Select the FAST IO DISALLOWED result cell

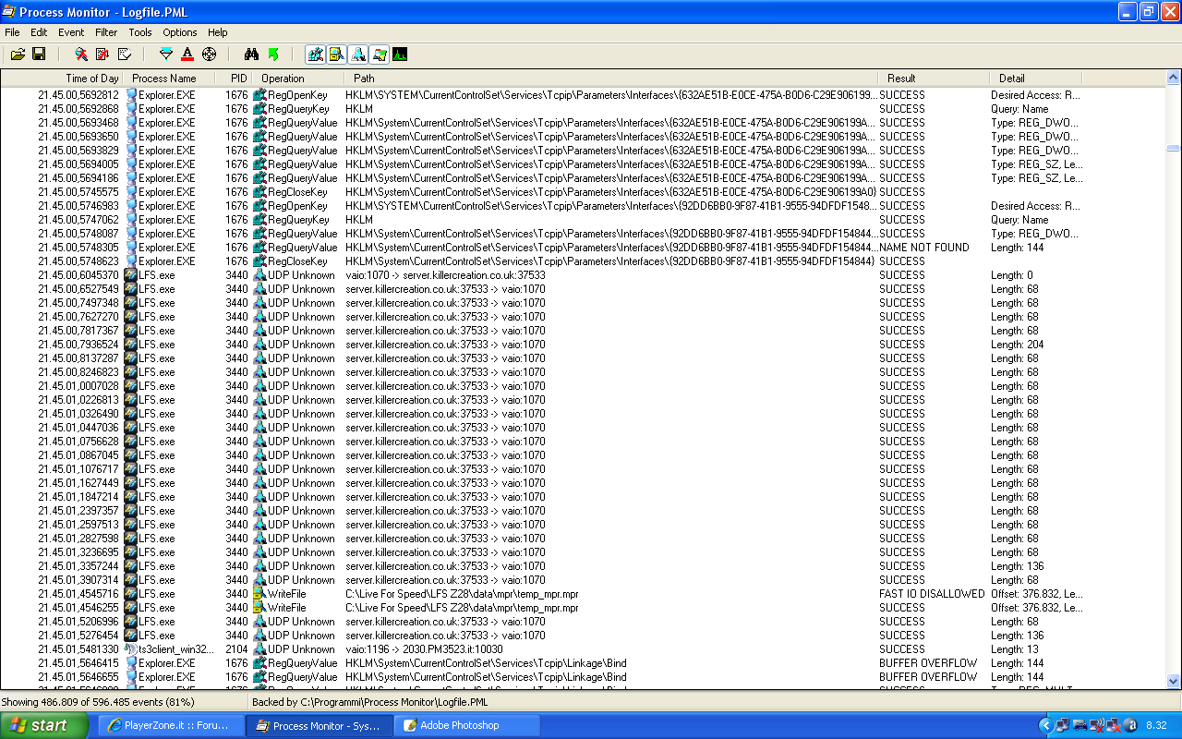[932, 594]
